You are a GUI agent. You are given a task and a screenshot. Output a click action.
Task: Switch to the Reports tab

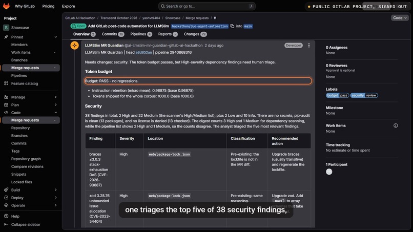coord(168,34)
